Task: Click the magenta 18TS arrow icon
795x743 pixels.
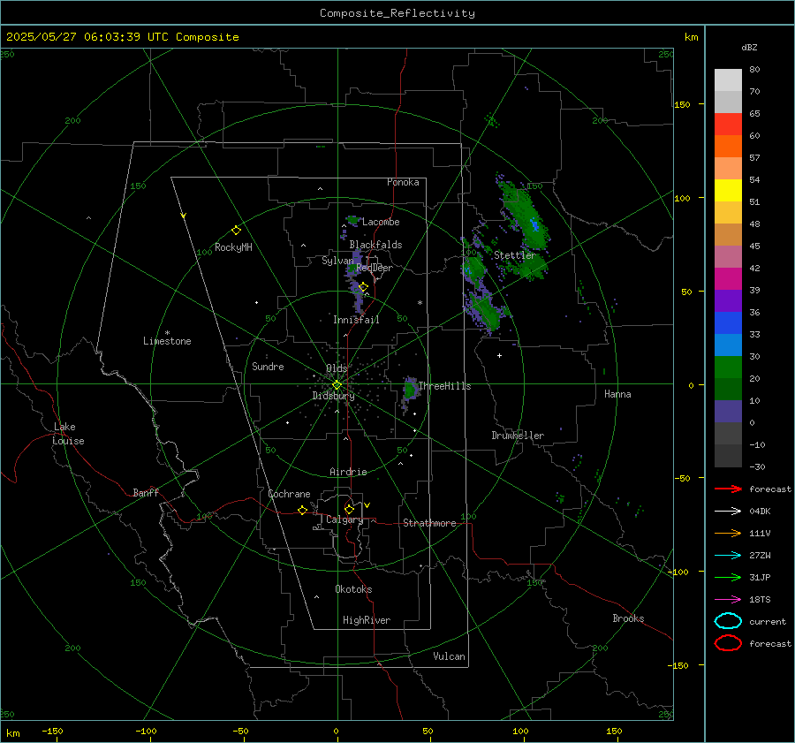Action: coord(728,600)
